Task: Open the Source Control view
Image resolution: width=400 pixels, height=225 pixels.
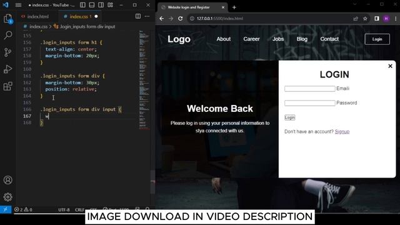Action: [x=8, y=52]
